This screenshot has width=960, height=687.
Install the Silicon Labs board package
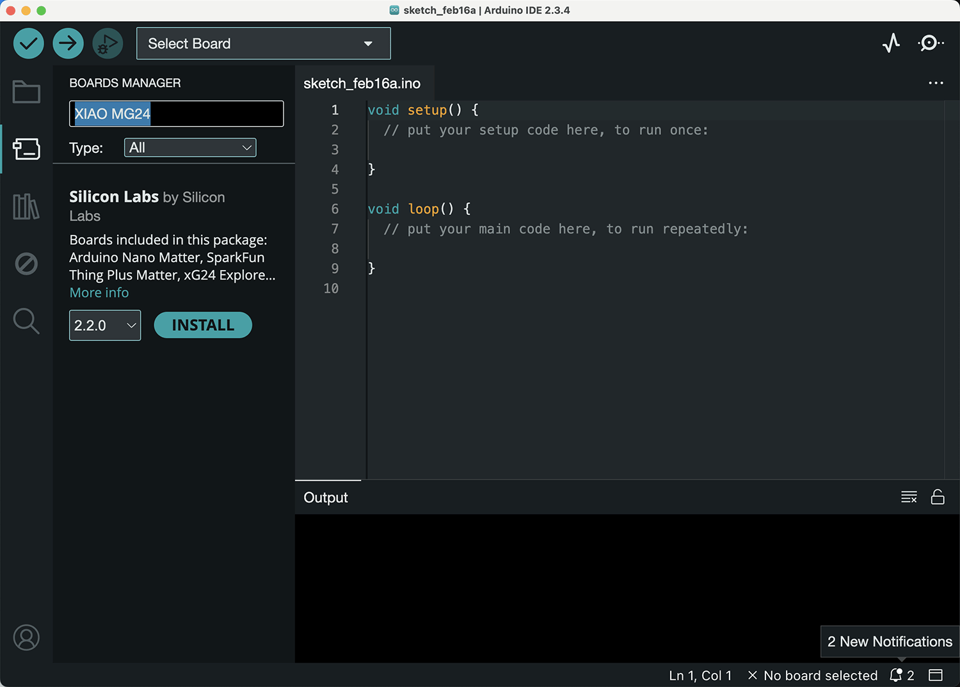click(203, 325)
